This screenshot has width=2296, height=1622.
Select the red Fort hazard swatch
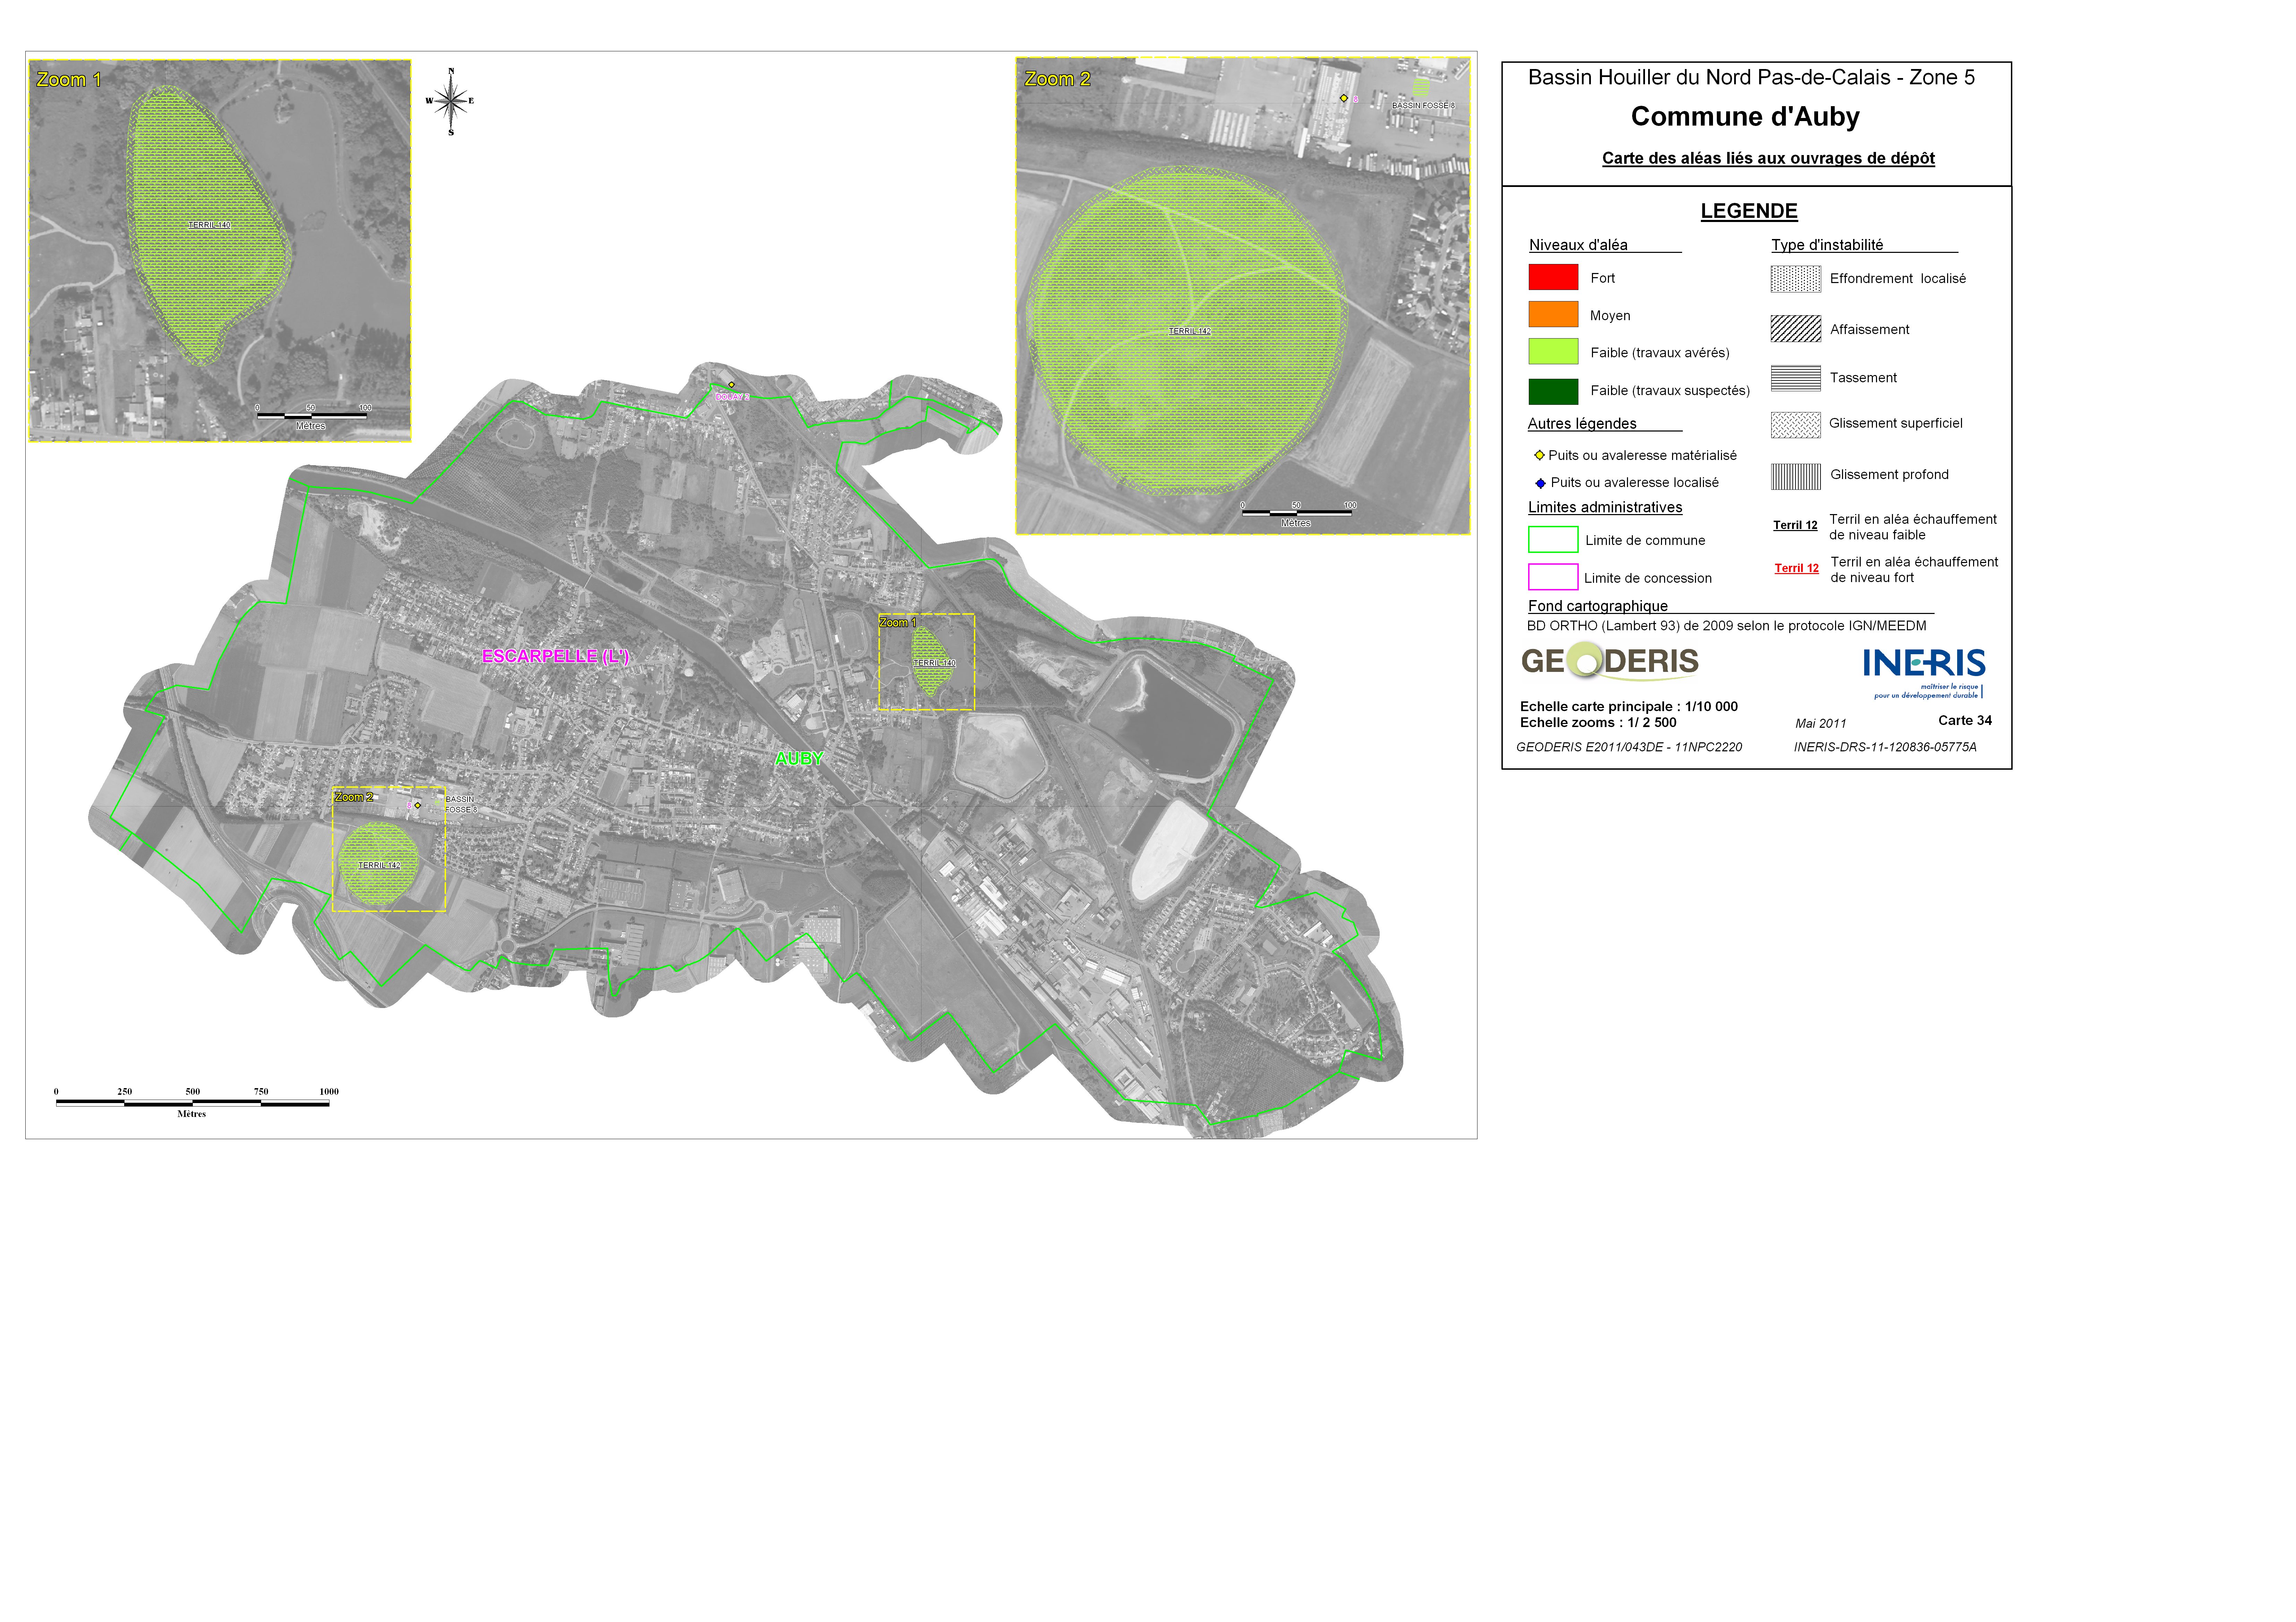tap(1553, 277)
